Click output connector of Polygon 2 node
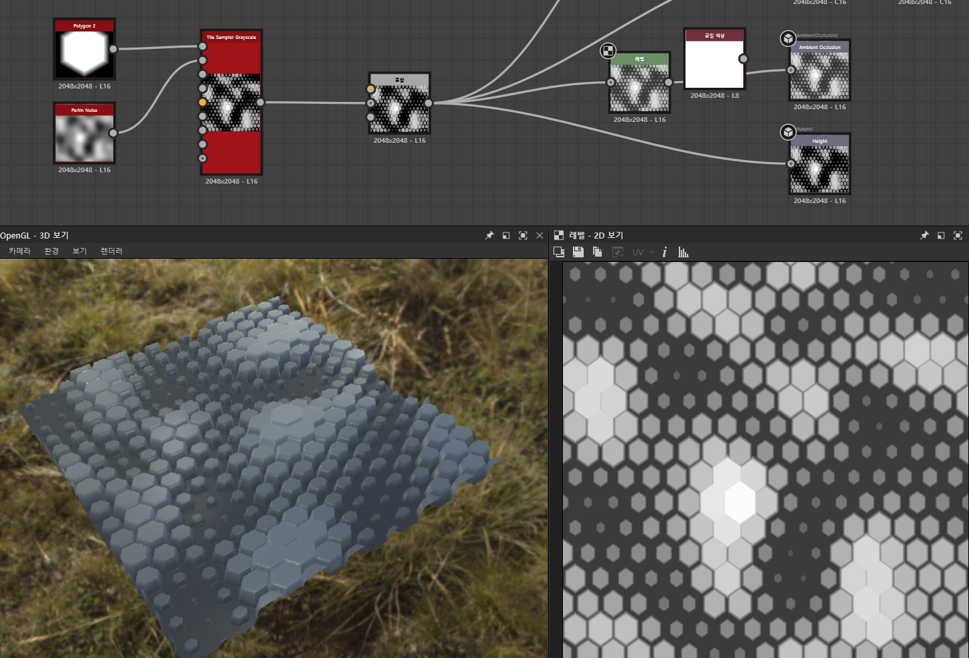969x658 pixels. pos(113,49)
